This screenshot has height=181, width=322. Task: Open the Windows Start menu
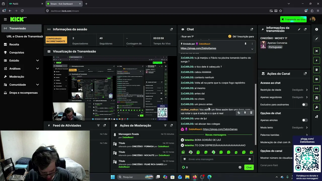coord(113,177)
